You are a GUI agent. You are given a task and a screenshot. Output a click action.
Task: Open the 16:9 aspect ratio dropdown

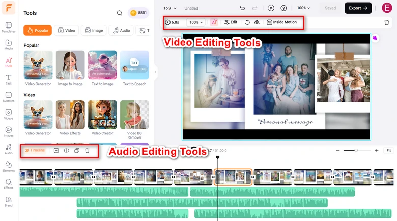point(169,8)
